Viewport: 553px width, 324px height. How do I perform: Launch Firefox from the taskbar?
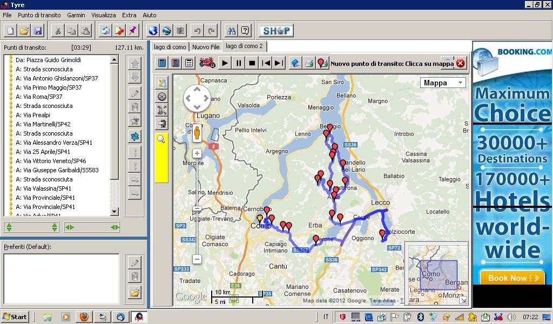(x=84, y=316)
